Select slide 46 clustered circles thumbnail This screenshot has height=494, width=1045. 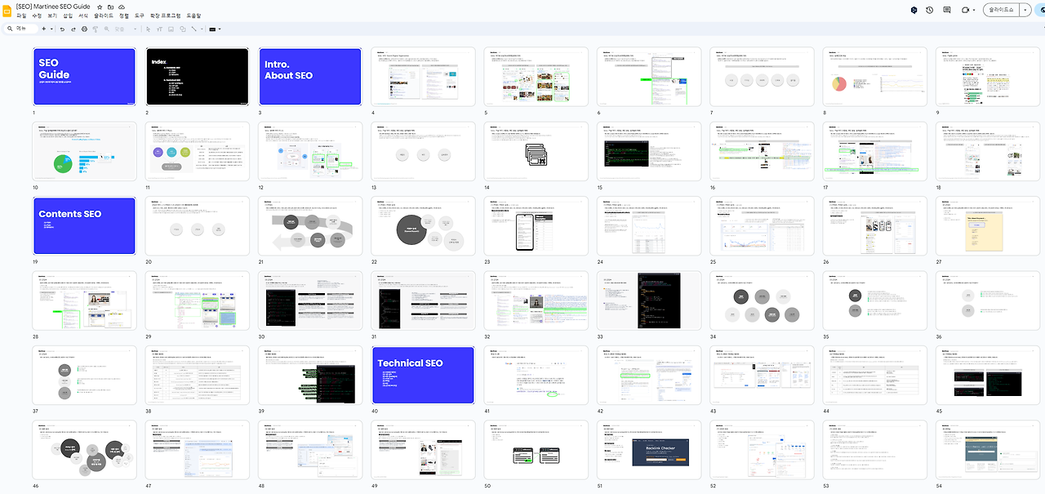(84, 449)
